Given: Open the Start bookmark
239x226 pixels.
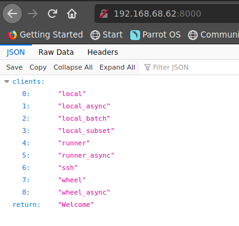Looking at the screenshot, I should (x=106, y=34).
